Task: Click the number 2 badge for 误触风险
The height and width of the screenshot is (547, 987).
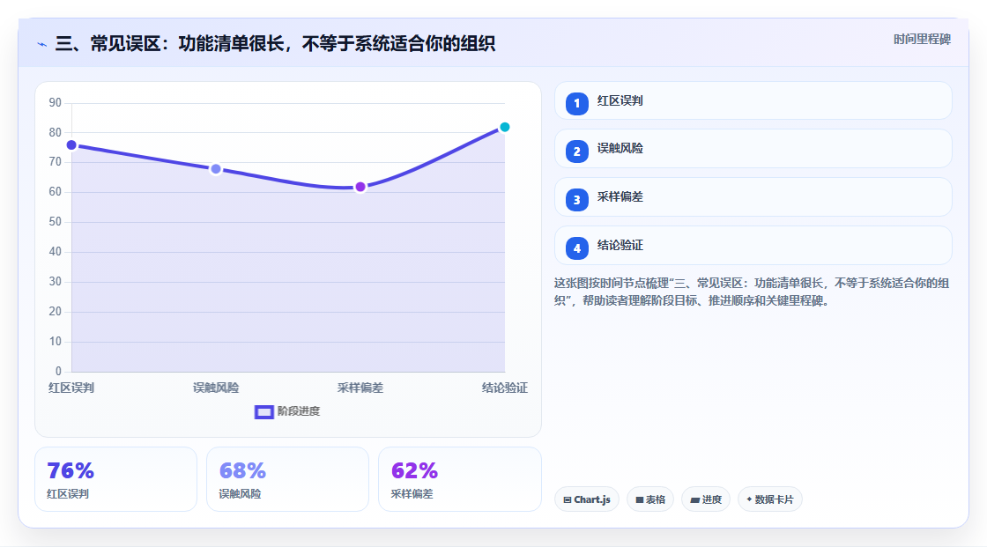Action: click(x=576, y=152)
